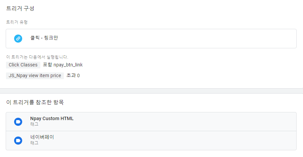Click the 이 트리거는 다음에서 실행됩니다 text
Screen dimensions: 303x157
pos(37,57)
